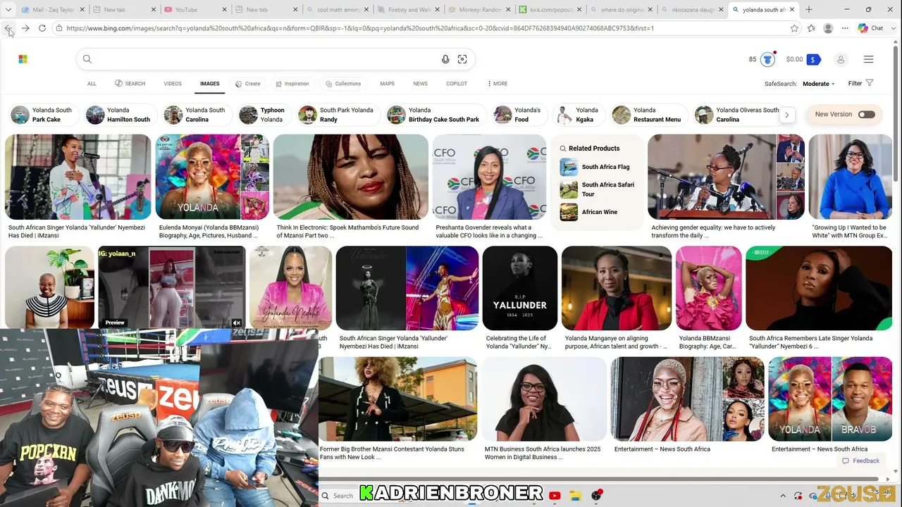
Task: Open the Inspiration section
Action: pyautogui.click(x=292, y=84)
